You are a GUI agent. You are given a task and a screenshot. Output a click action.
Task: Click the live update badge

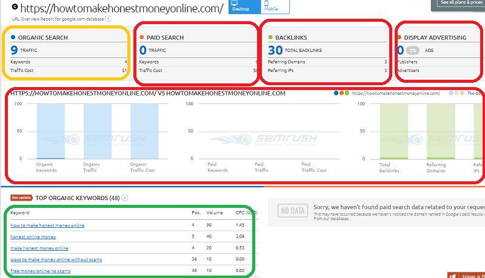(x=21, y=198)
